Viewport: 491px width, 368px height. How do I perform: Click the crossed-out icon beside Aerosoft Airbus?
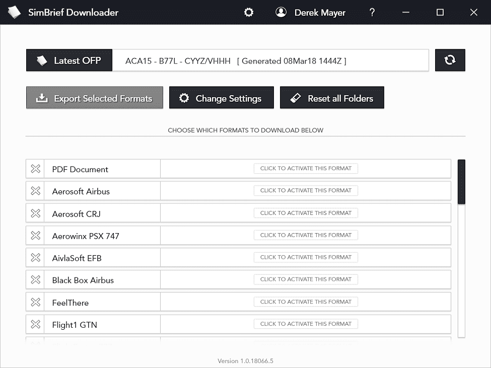click(35, 191)
